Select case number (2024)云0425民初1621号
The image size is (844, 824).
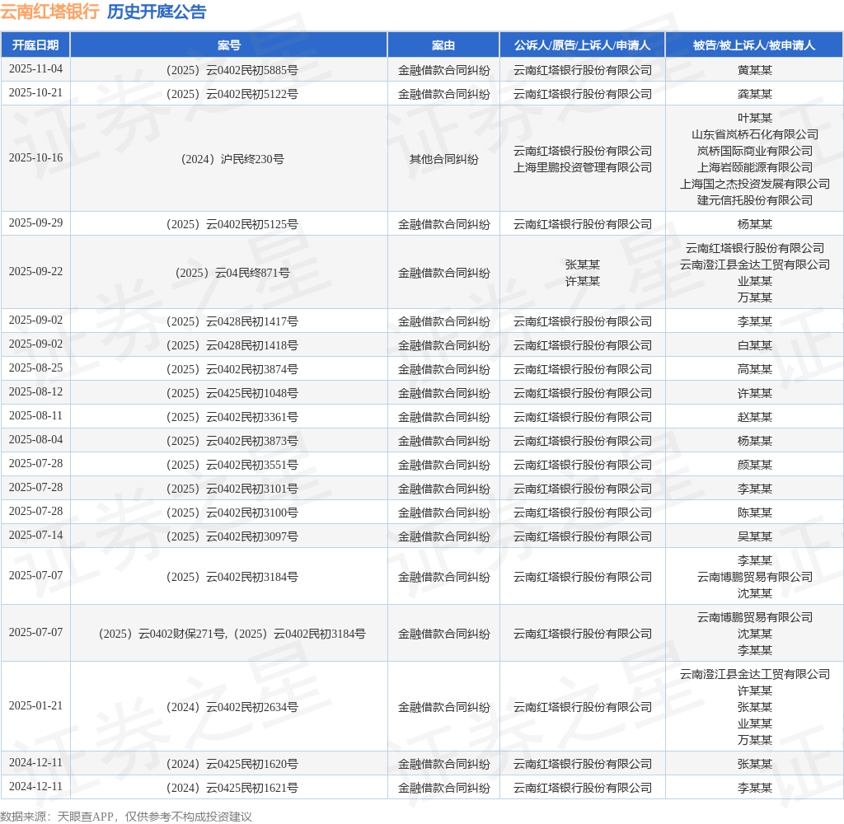[x=232, y=788]
